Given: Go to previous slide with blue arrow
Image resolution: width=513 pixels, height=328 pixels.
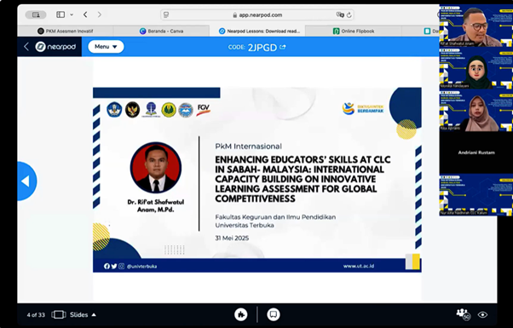Looking at the screenshot, I should click(x=26, y=181).
